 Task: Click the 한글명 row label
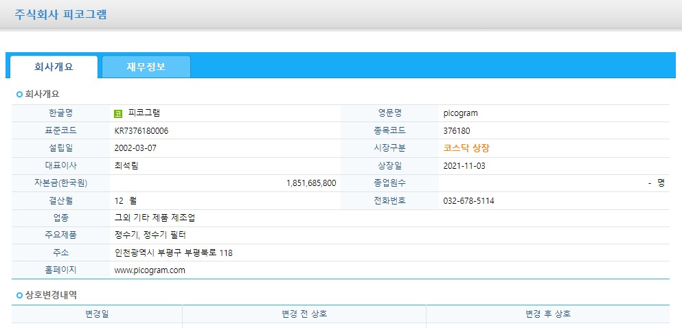tap(60, 113)
